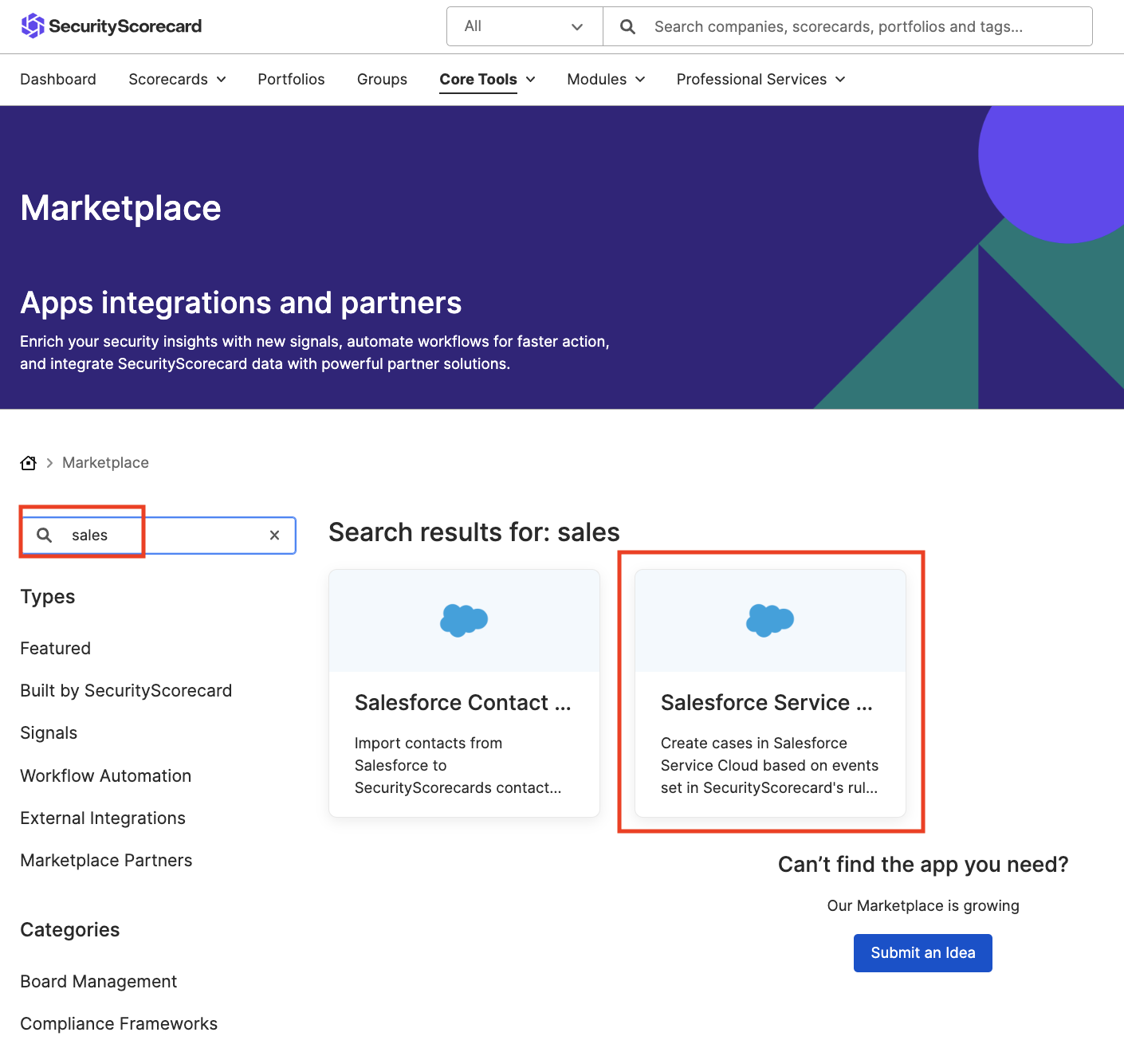Expand the Professional Services menu

click(x=760, y=80)
